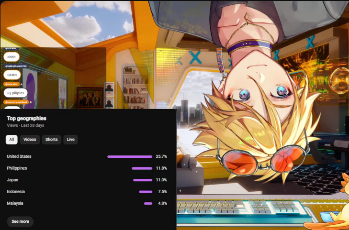This screenshot has width=349, height=230.
Task: Click the Philippines country label
Action: pos(17,168)
